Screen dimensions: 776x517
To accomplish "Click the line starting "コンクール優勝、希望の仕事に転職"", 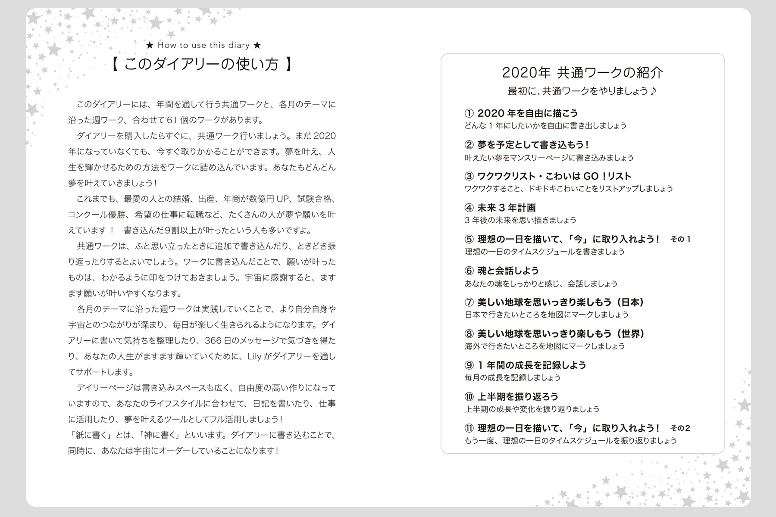I will (202, 215).
